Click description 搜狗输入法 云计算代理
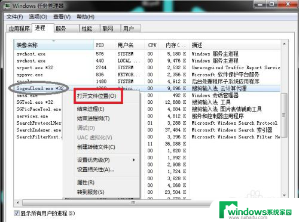The image size is (299, 222). [219, 88]
